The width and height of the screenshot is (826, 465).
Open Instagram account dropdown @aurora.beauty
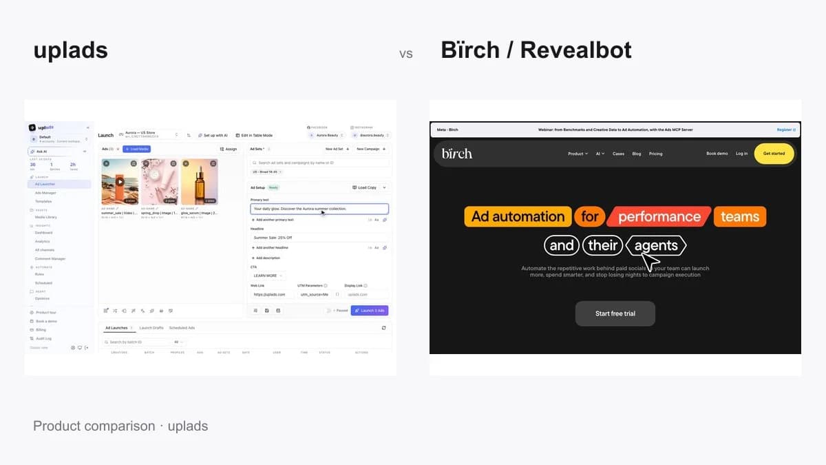[x=370, y=136]
